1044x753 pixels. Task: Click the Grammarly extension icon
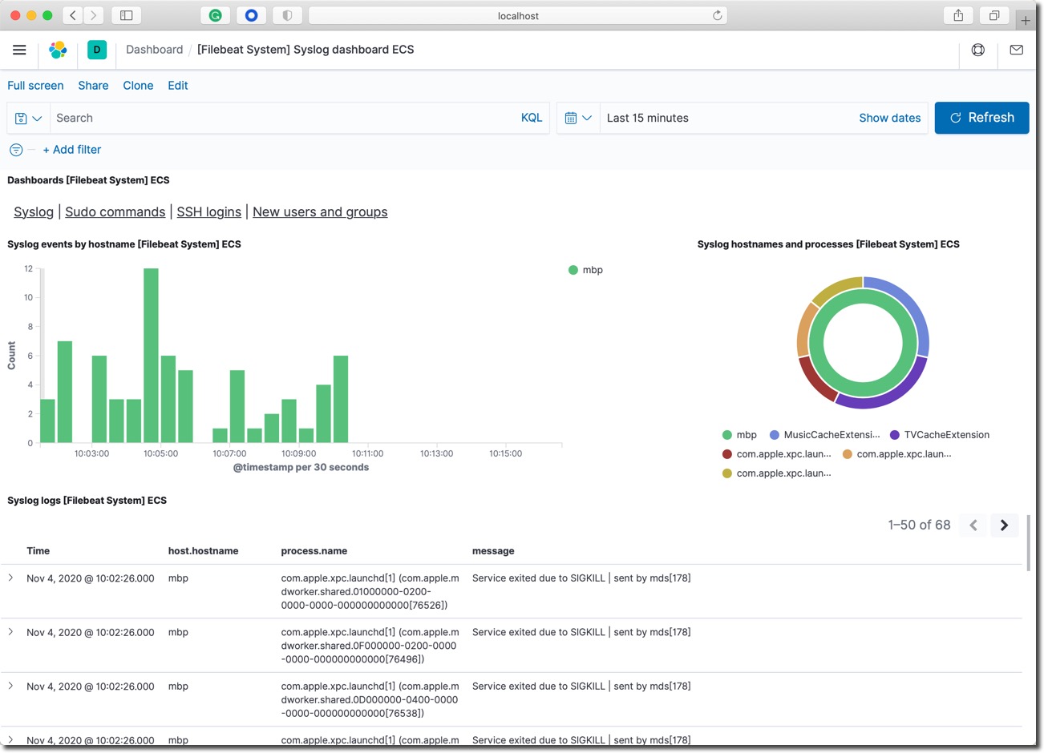[x=216, y=15]
